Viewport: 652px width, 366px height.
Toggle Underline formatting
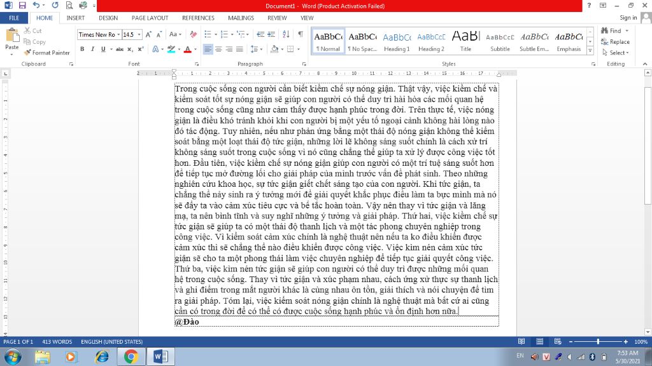click(103, 49)
